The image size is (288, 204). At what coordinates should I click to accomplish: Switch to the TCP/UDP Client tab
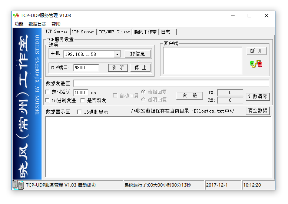click(x=114, y=32)
